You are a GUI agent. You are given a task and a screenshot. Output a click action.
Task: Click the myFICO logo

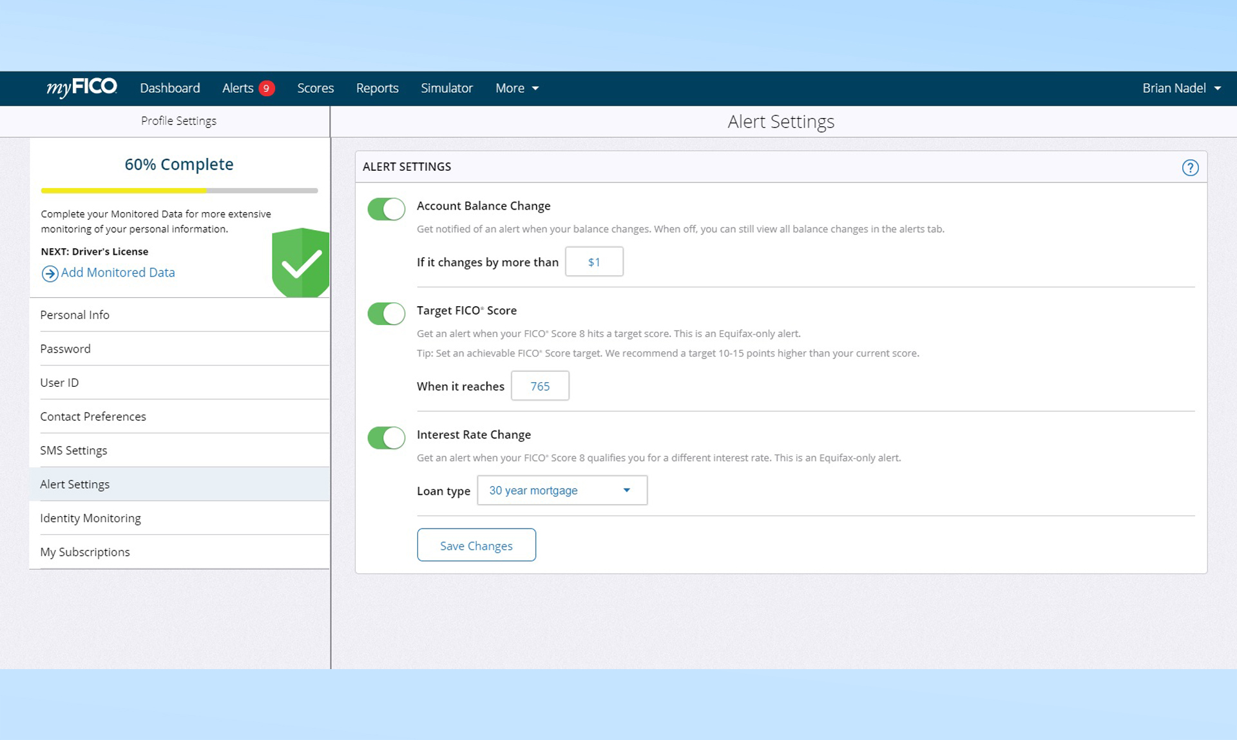(82, 87)
